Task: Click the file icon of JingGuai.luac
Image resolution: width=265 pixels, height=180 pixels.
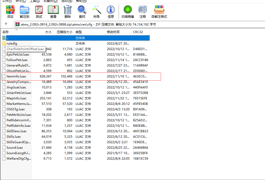Action: click(4, 87)
